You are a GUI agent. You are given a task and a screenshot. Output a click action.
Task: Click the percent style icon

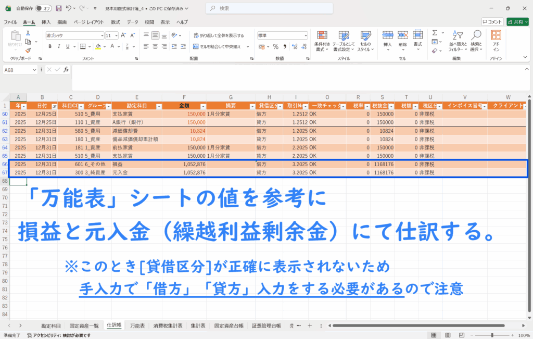pyautogui.click(x=276, y=46)
